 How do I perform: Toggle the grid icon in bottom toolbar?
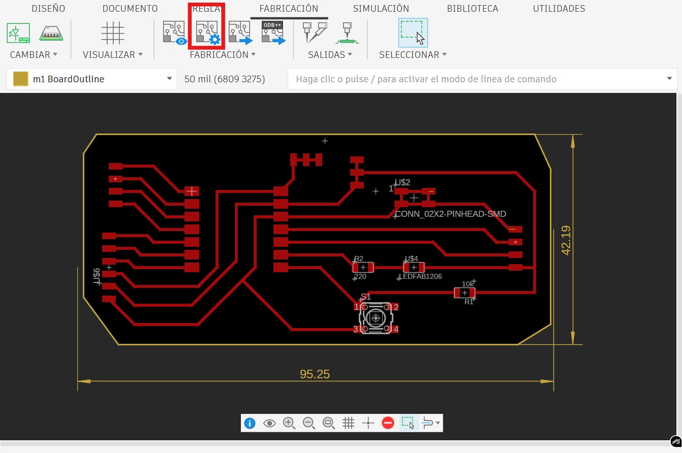click(348, 423)
